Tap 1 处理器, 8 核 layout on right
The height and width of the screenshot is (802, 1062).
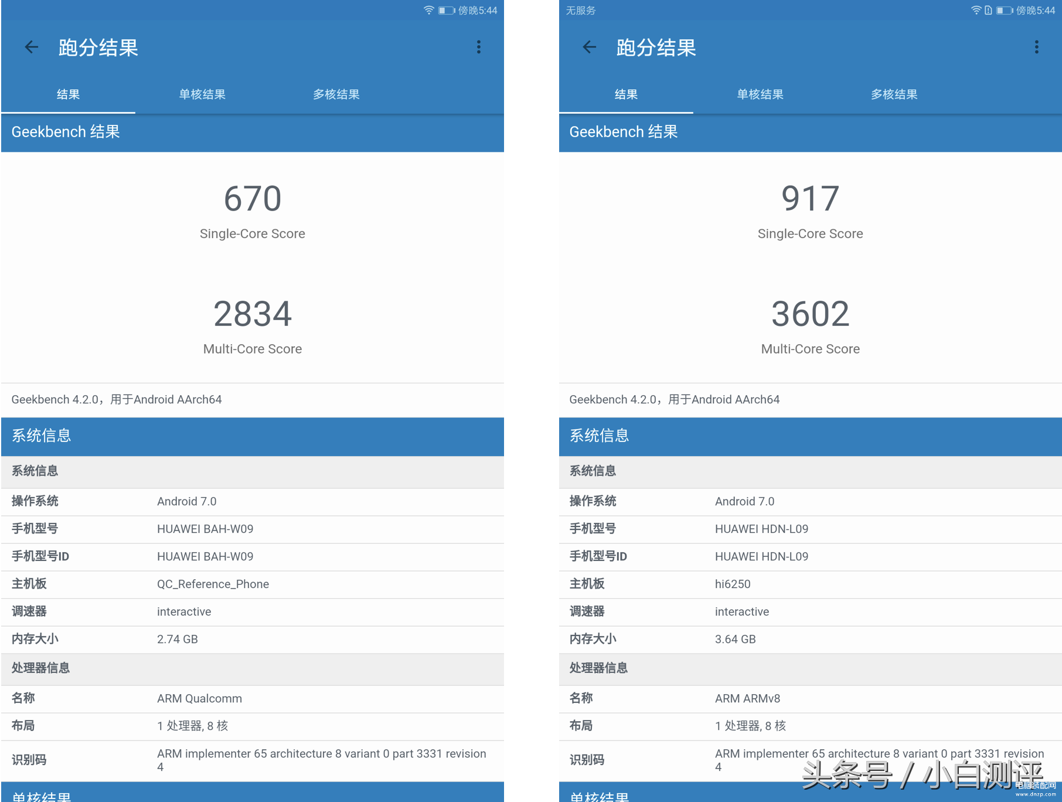coord(750,726)
